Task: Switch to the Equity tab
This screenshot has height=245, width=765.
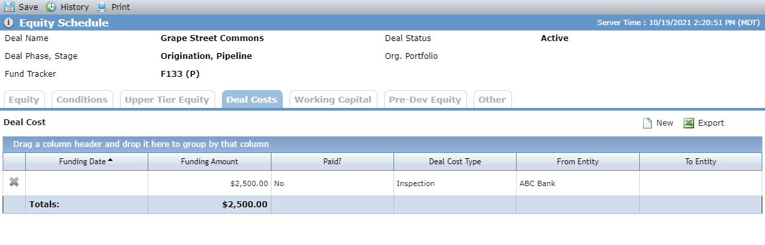Action: click(24, 99)
